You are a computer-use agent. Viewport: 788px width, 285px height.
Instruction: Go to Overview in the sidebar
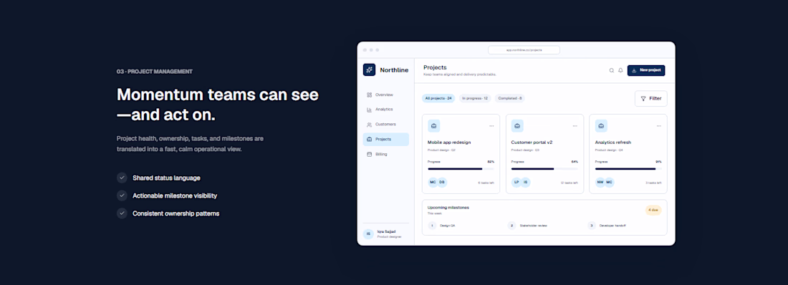point(385,95)
